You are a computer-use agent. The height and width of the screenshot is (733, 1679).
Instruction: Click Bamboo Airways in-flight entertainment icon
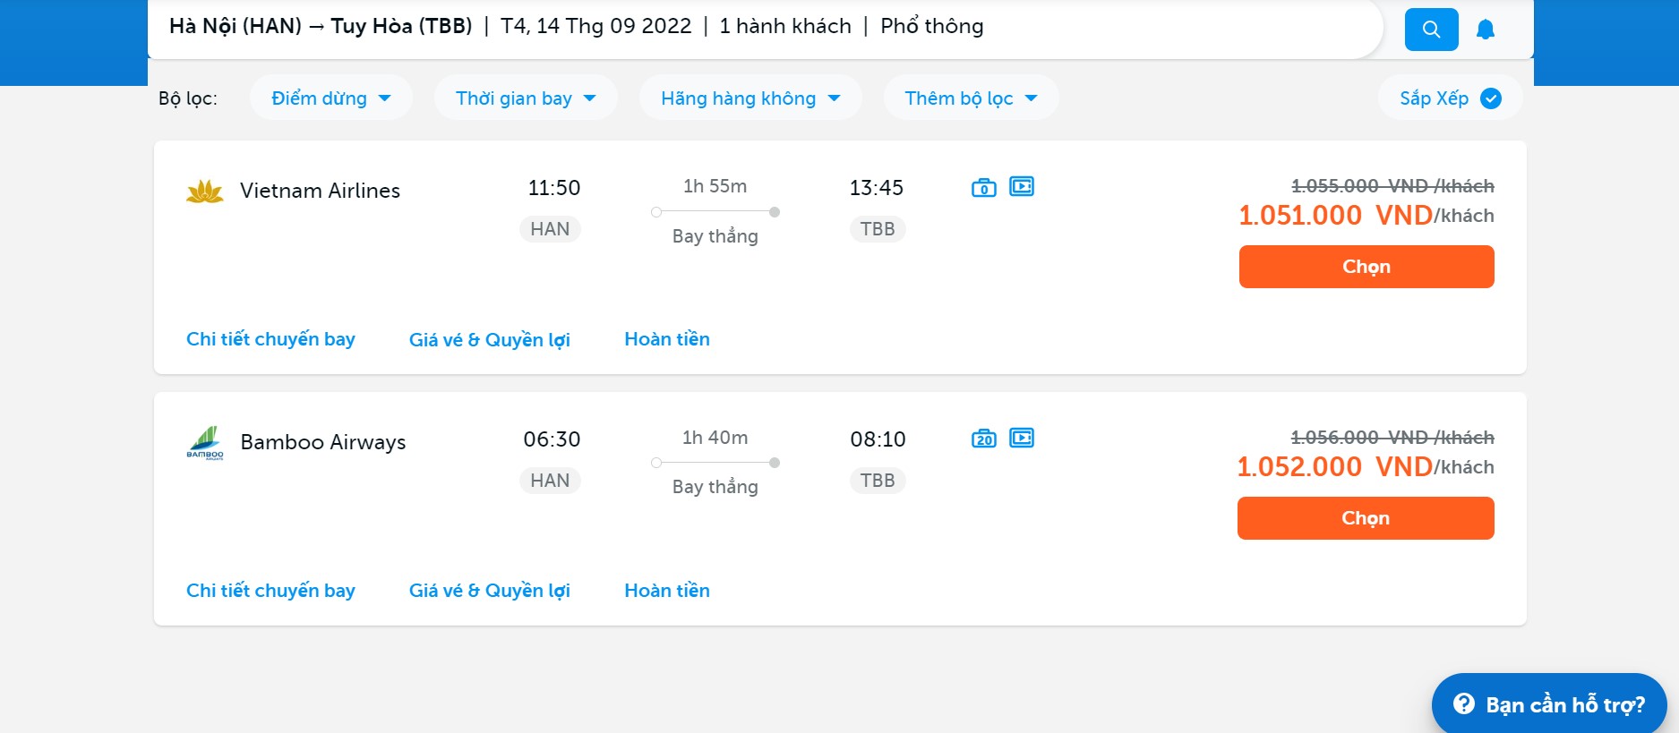point(1022,438)
